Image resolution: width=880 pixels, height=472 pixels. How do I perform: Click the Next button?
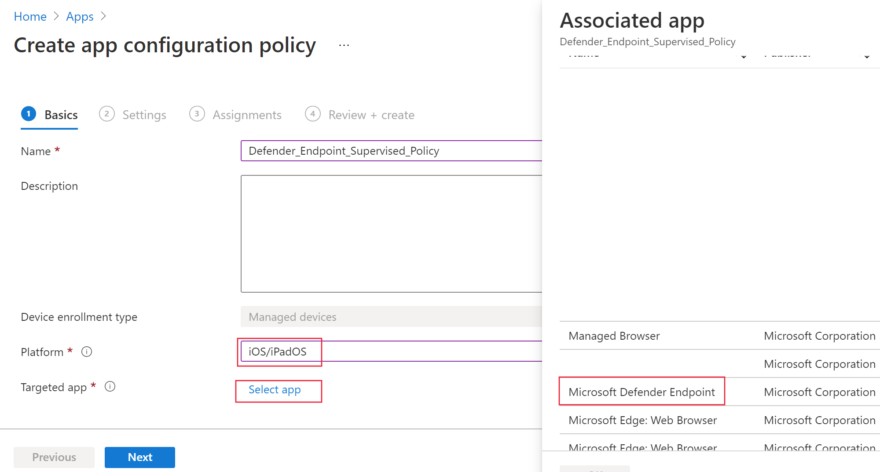pyautogui.click(x=140, y=457)
